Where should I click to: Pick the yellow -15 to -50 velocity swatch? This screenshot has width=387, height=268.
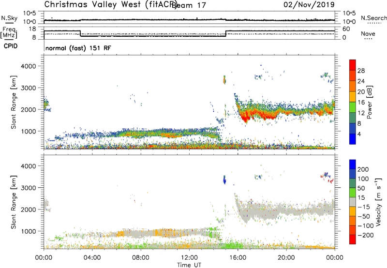[353, 211]
